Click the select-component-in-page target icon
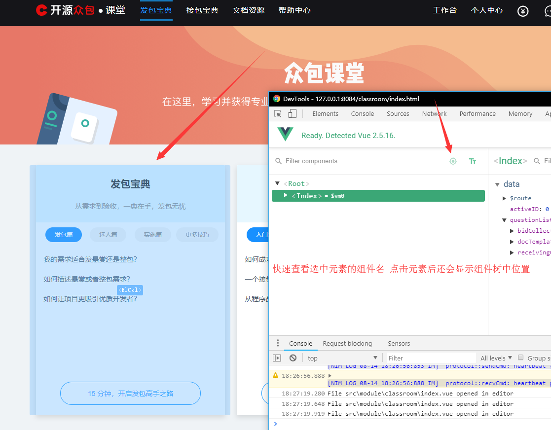Screen dimensions: 551x430 click(453, 161)
